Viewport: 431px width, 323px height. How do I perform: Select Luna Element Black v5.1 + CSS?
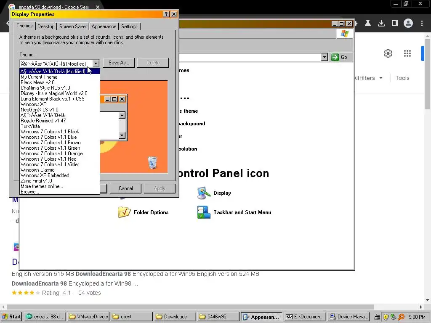(x=60, y=99)
